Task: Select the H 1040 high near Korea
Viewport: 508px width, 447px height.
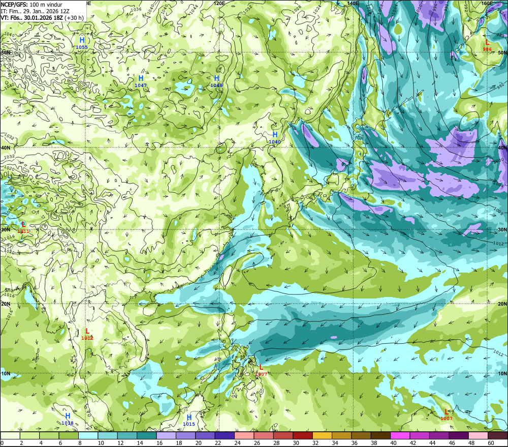Action: (275, 137)
